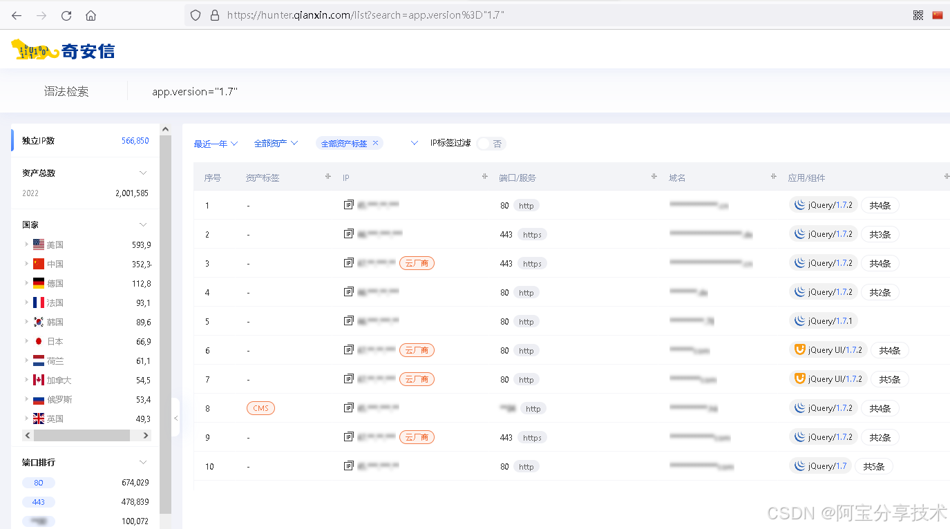
Task: Click the https service tag in row 2
Action: coord(532,234)
